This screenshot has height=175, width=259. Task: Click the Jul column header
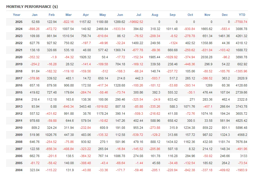139,15
